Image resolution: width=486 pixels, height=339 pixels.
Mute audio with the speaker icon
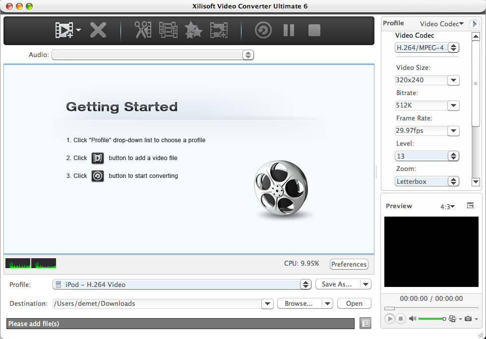point(412,319)
